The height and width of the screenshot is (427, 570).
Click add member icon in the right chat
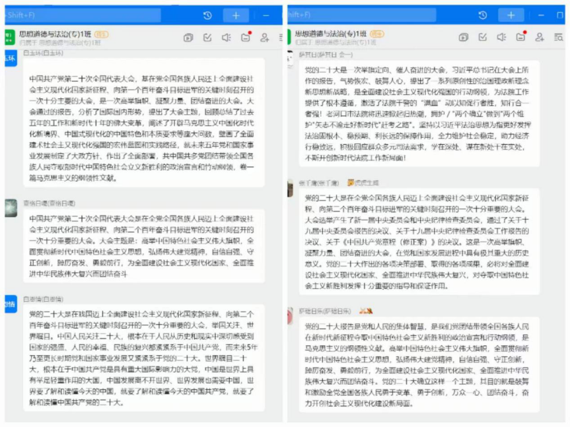540,38
